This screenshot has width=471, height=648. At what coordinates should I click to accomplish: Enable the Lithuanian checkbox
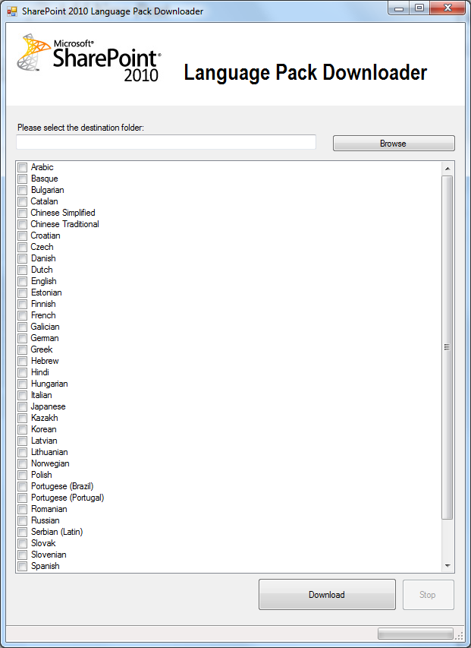[23, 452]
